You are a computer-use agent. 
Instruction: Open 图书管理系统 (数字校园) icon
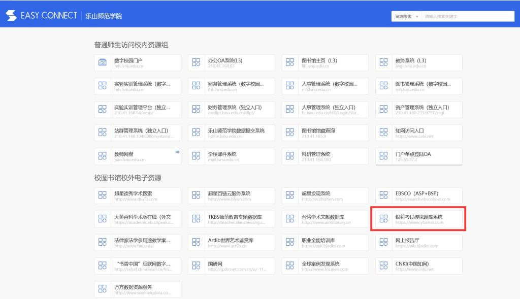point(383,86)
